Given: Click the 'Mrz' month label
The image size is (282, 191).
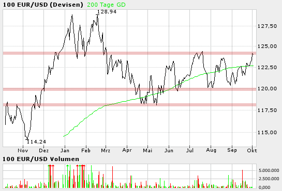Looking at the screenshot, I should click(x=106, y=150).
